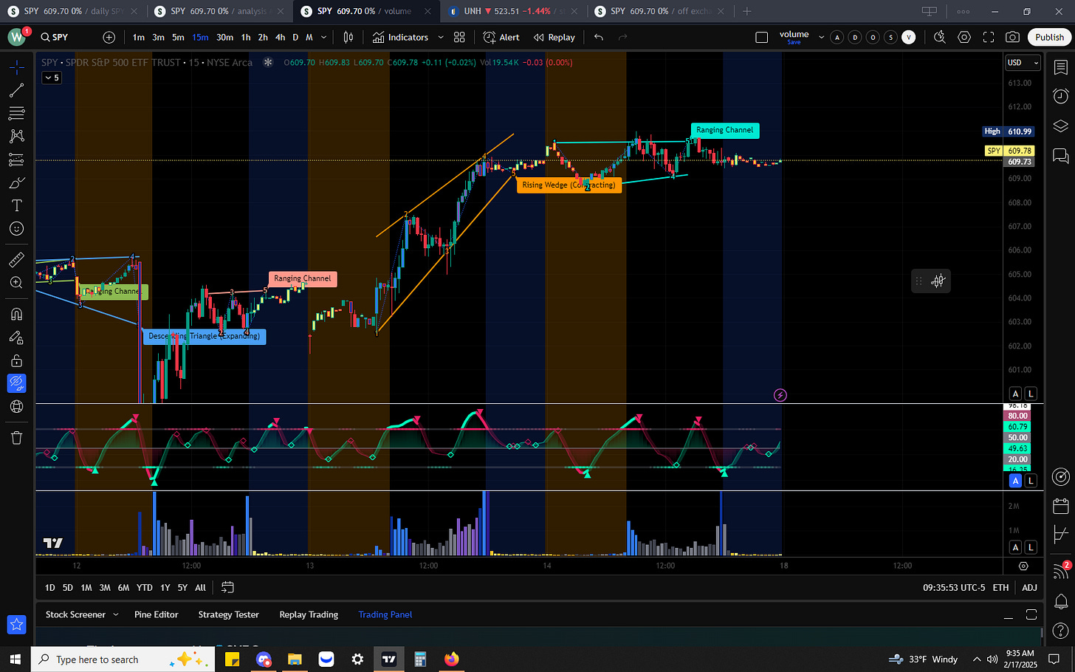Image resolution: width=1075 pixels, height=672 pixels.
Task: Select the crosshair cursor tool
Action: 16,67
